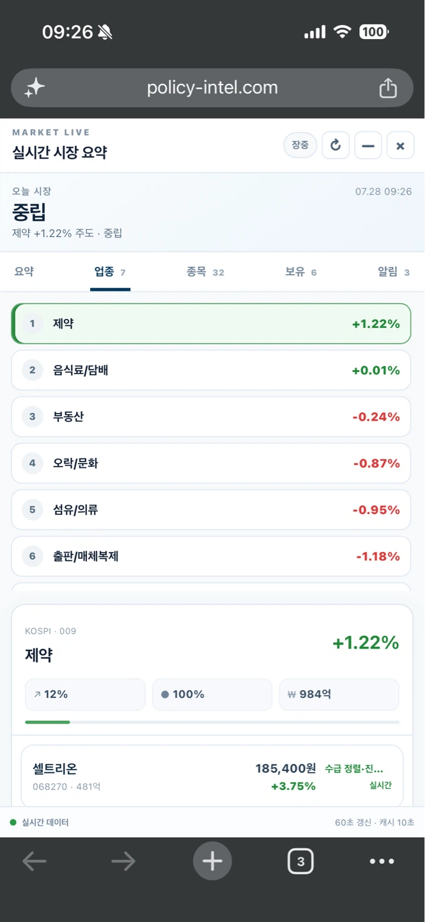This screenshot has width=425, height=922.
Task: Select the 부동산 sector row
Action: [211, 417]
